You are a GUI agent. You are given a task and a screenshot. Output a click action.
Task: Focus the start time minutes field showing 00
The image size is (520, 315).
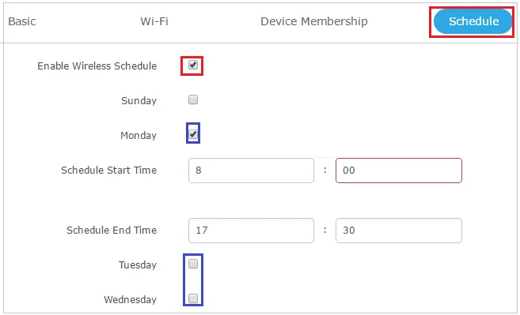coord(399,171)
